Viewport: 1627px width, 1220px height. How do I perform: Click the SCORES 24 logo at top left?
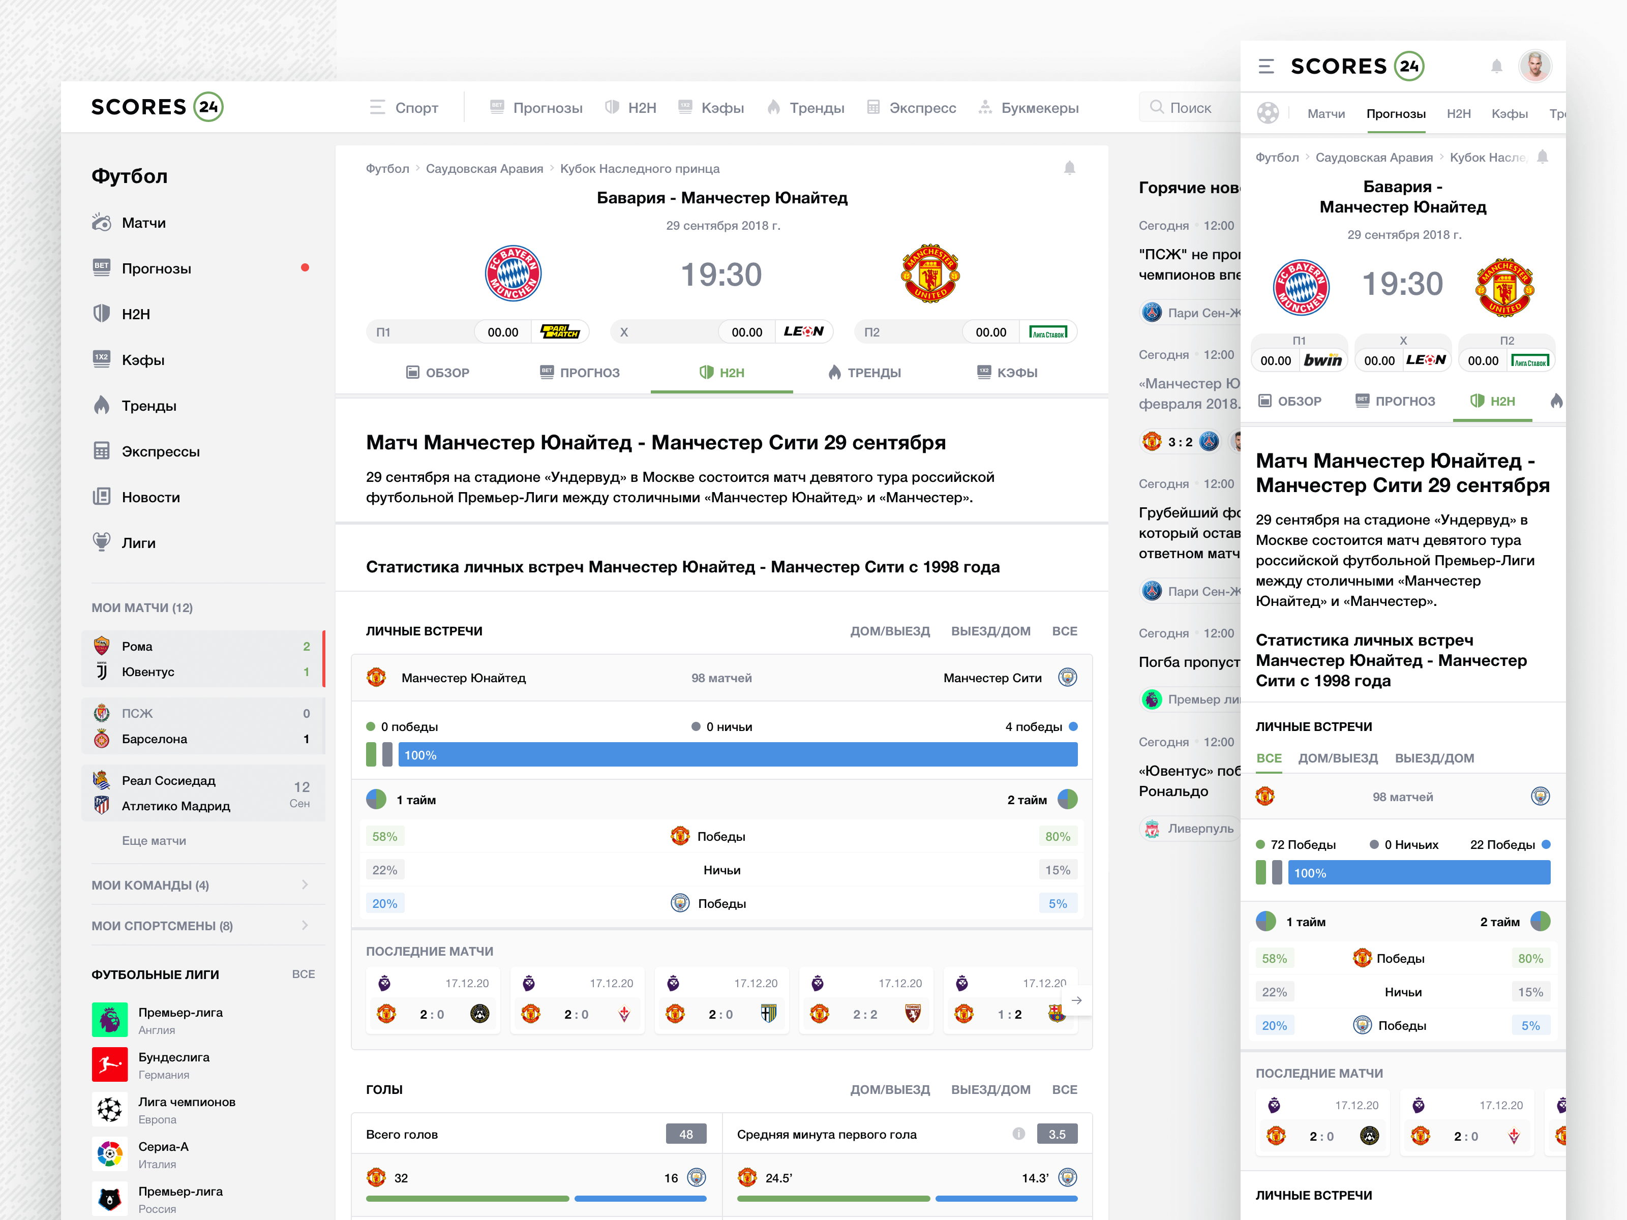[x=157, y=107]
